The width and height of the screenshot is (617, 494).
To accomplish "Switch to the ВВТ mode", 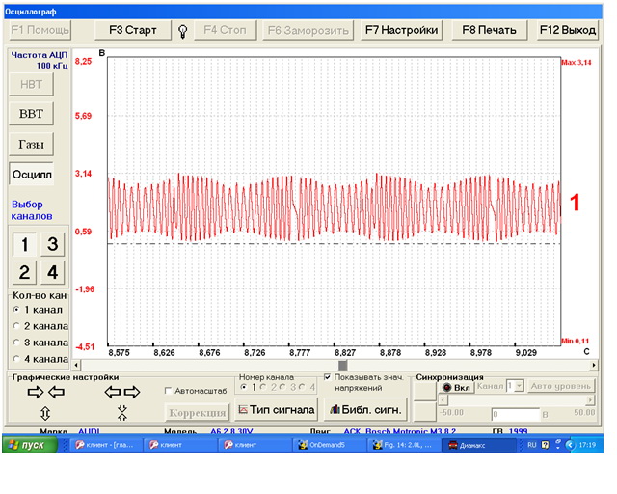I will tap(31, 114).
